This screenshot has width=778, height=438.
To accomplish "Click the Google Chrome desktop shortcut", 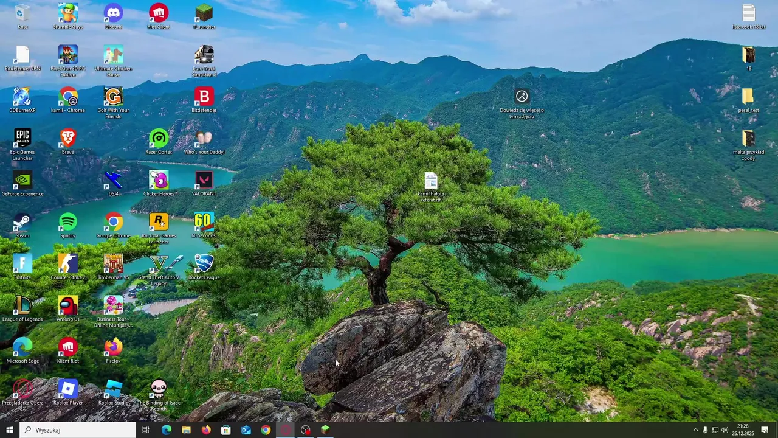I will [x=113, y=225].
